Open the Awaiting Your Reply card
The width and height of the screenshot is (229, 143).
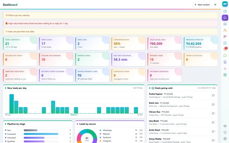[x=20, y=75]
